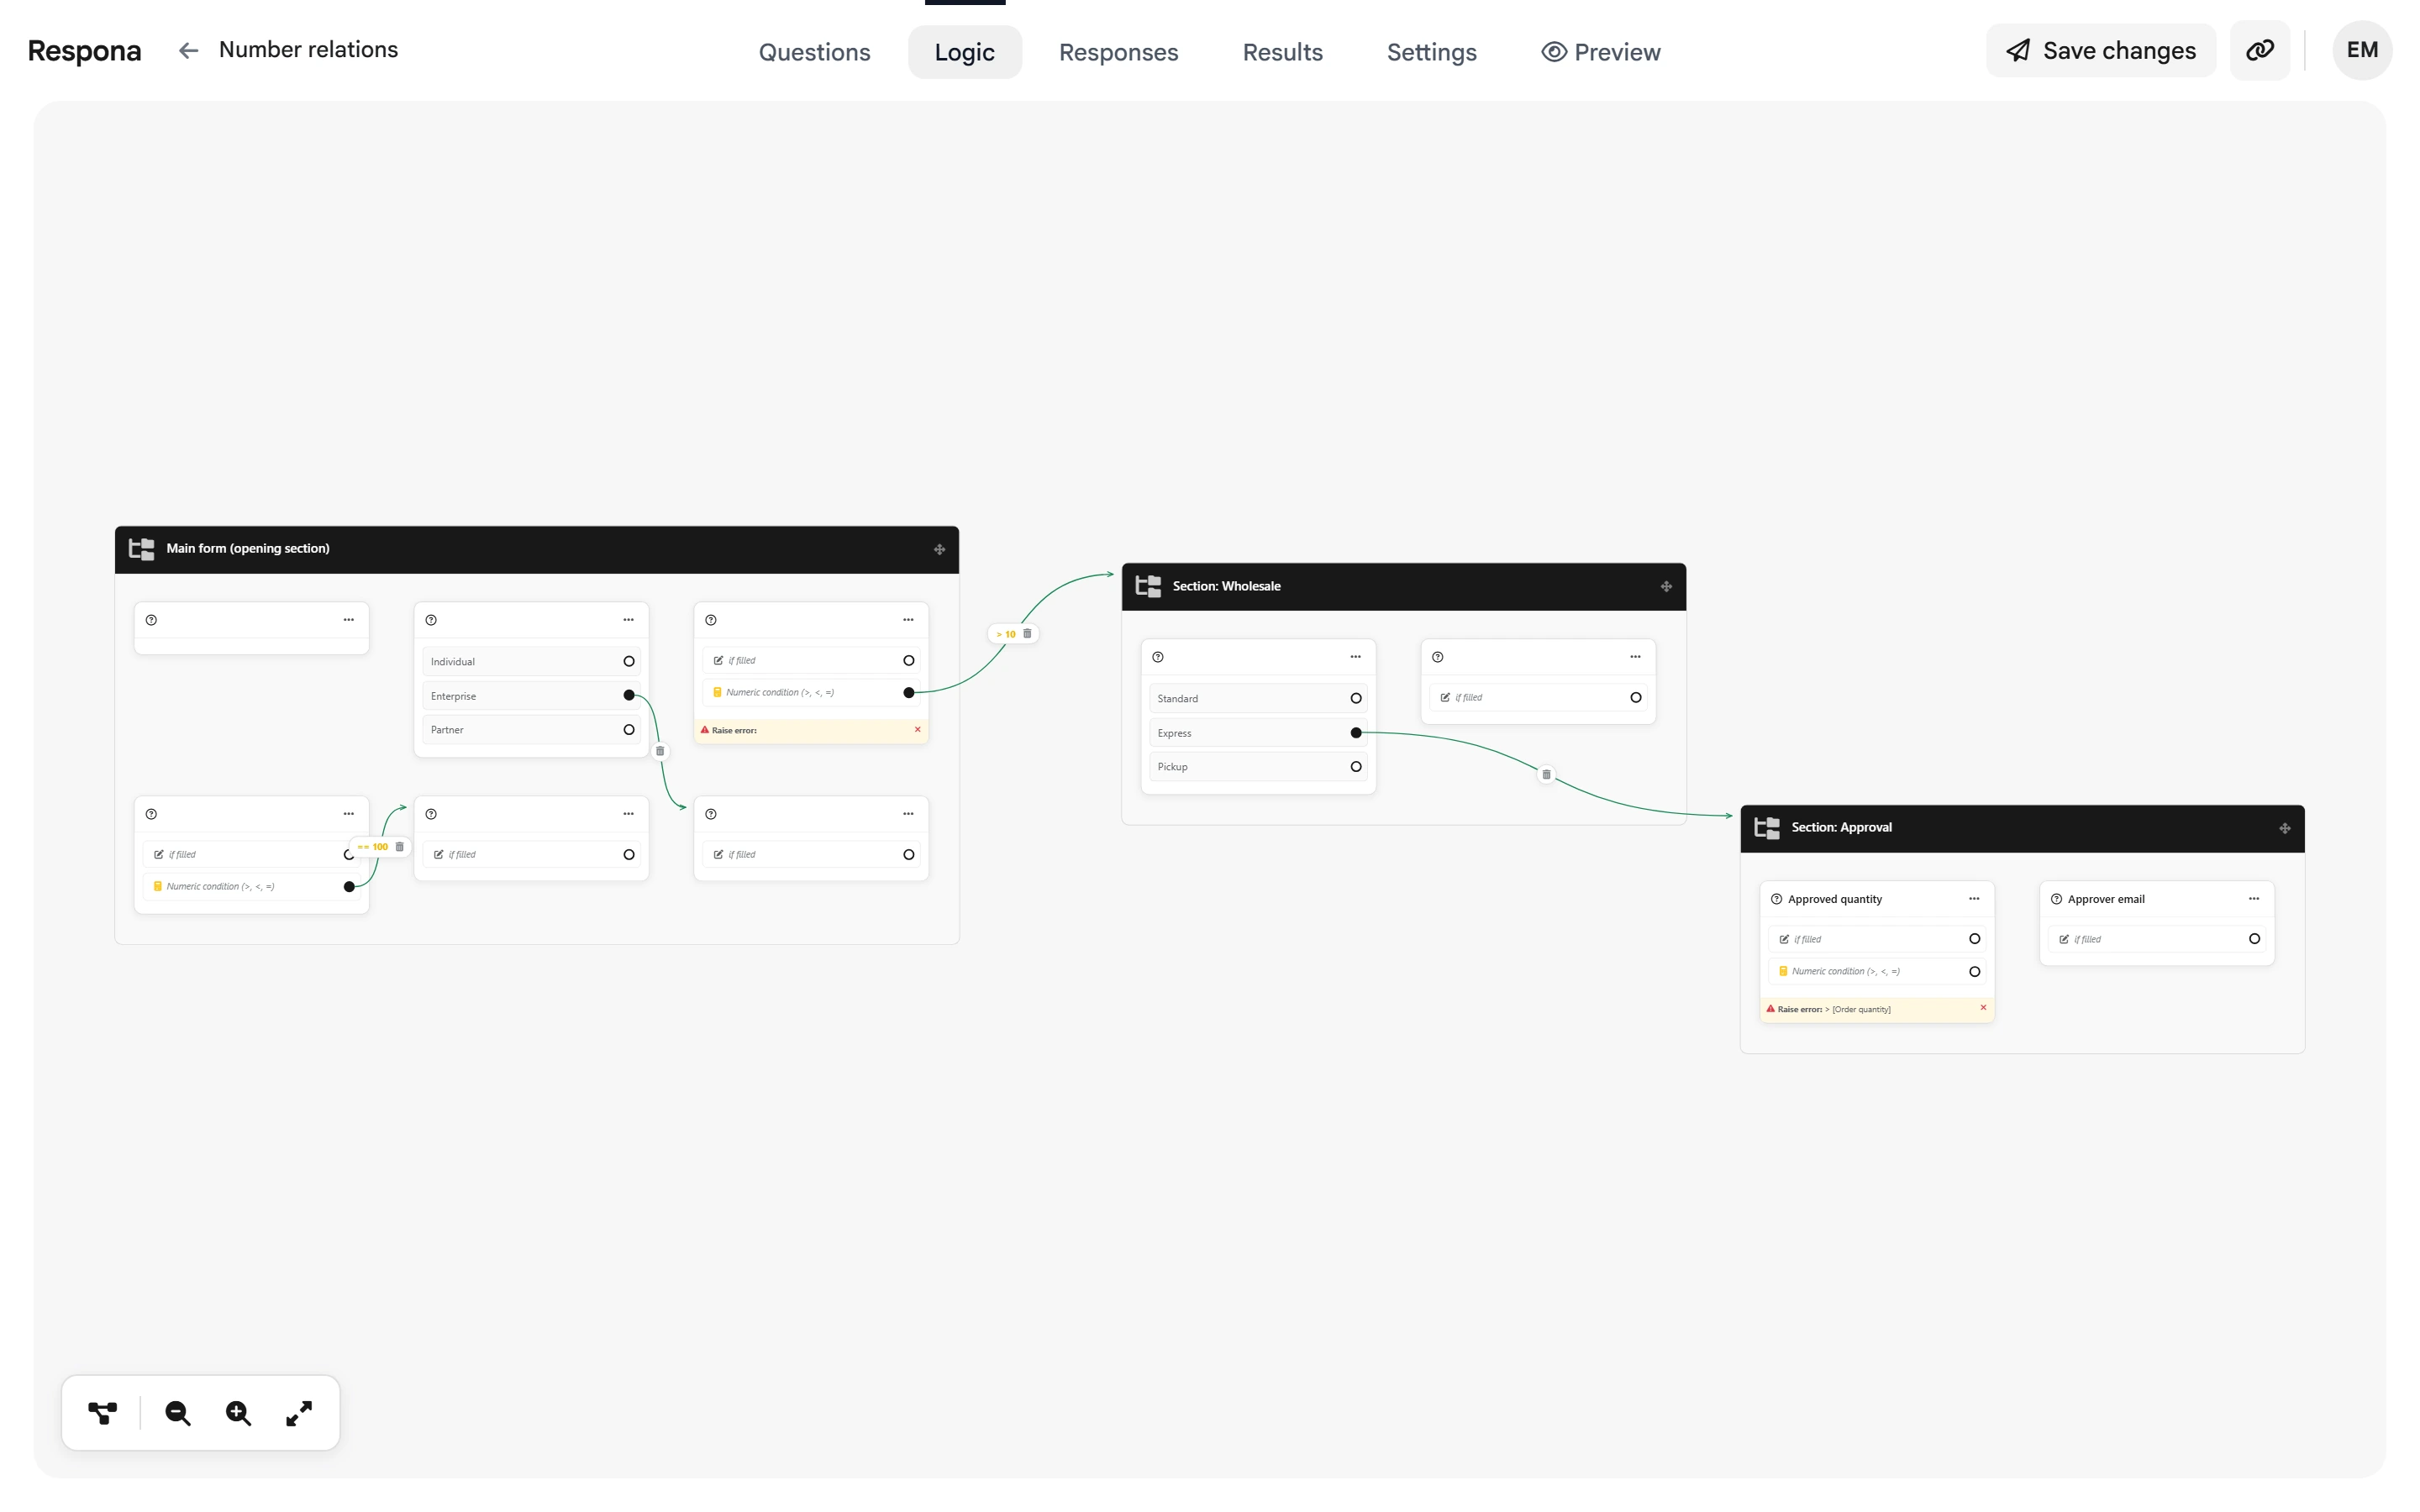Open the Responses tab
The image size is (2420, 1512).
tap(1118, 52)
